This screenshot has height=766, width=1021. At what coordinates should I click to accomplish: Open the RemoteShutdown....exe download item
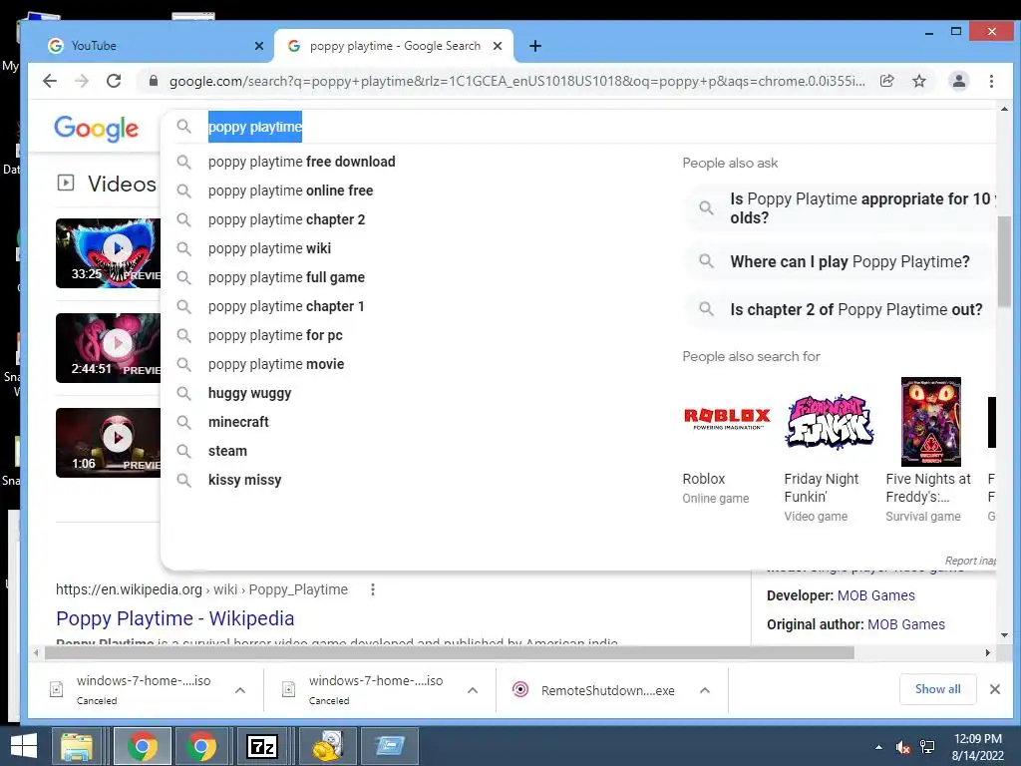(594, 690)
